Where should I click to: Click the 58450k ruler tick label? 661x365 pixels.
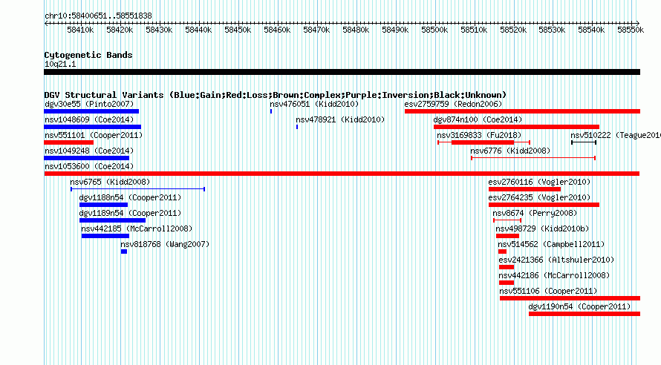pos(238,30)
